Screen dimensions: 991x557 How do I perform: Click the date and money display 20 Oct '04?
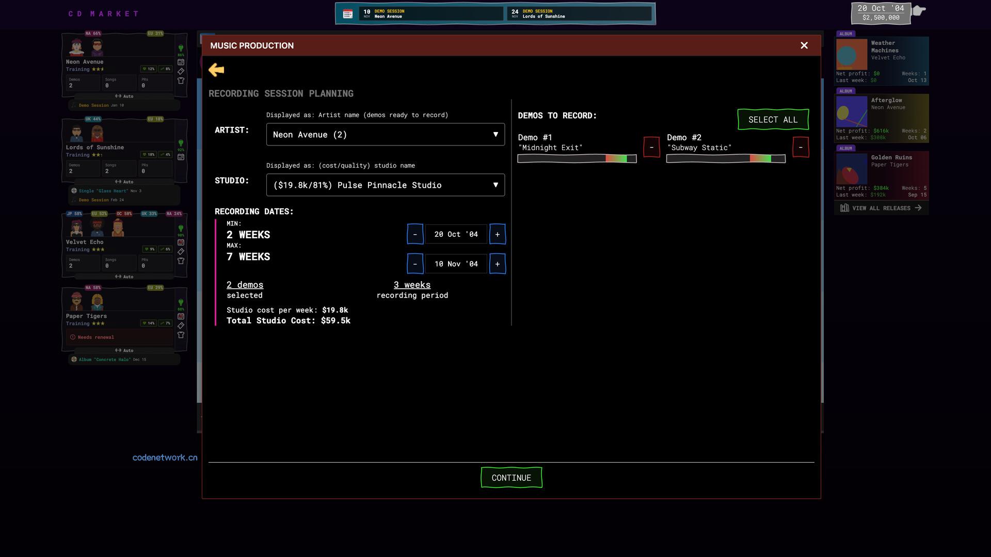pos(881,13)
